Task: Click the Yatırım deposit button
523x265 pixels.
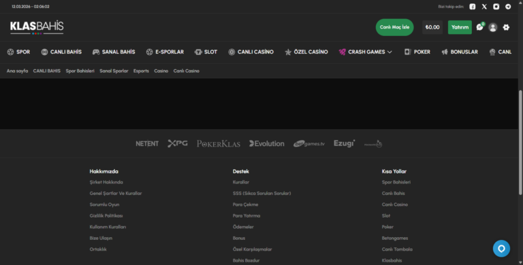Action: coord(460,27)
